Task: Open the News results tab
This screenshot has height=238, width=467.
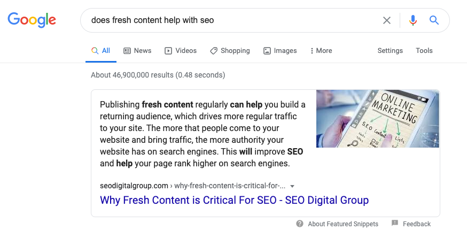Action: pos(137,51)
